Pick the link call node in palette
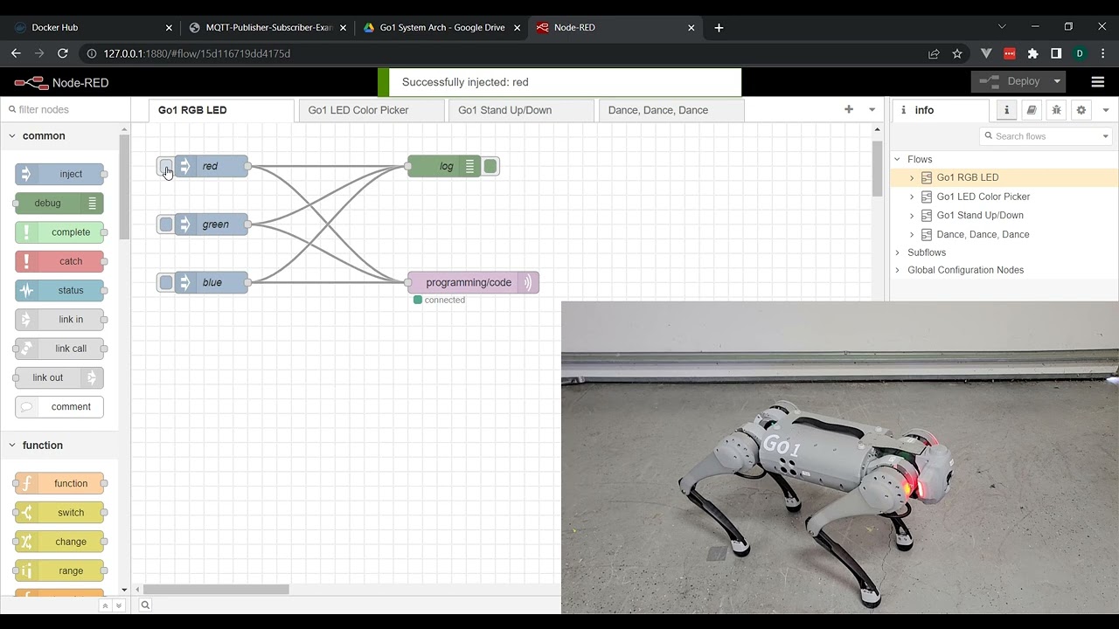The width and height of the screenshot is (1119, 629). pyautogui.click(x=59, y=349)
